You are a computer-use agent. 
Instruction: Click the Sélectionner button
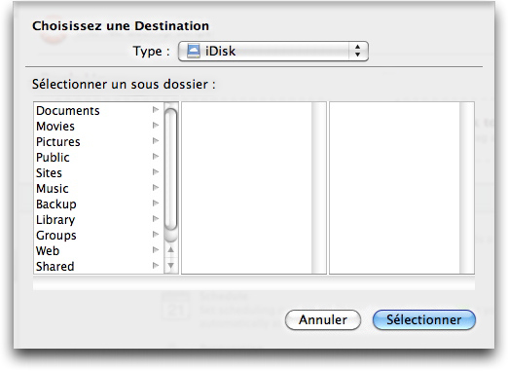(x=424, y=319)
